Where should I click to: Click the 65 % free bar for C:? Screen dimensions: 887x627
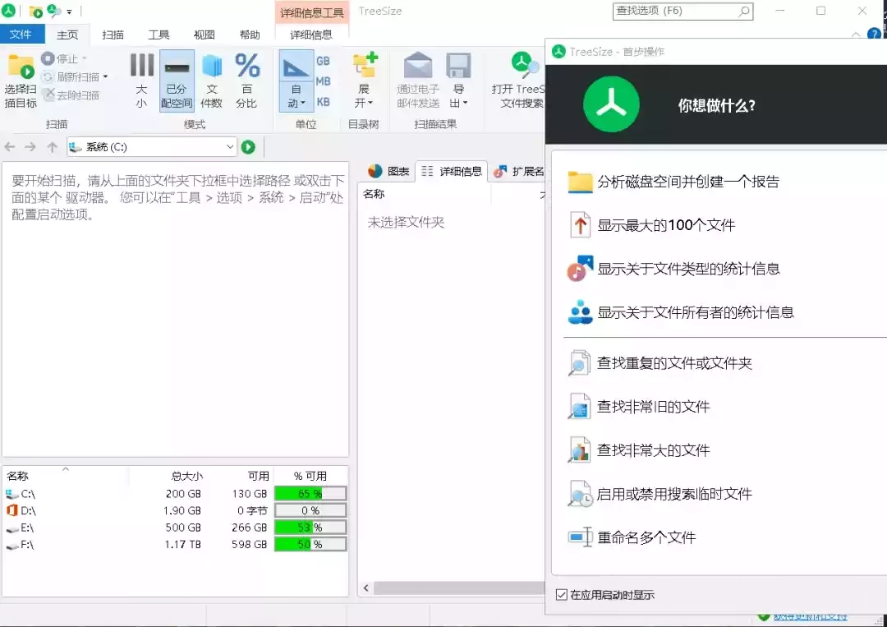coord(310,494)
